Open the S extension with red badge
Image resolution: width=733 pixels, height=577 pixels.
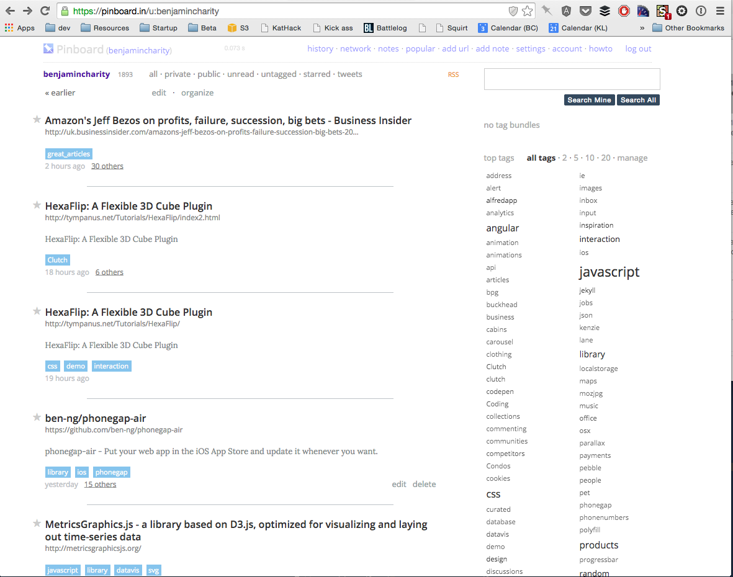[663, 11]
